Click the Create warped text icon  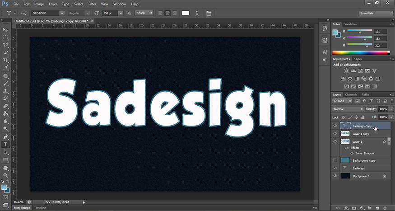coord(197,14)
